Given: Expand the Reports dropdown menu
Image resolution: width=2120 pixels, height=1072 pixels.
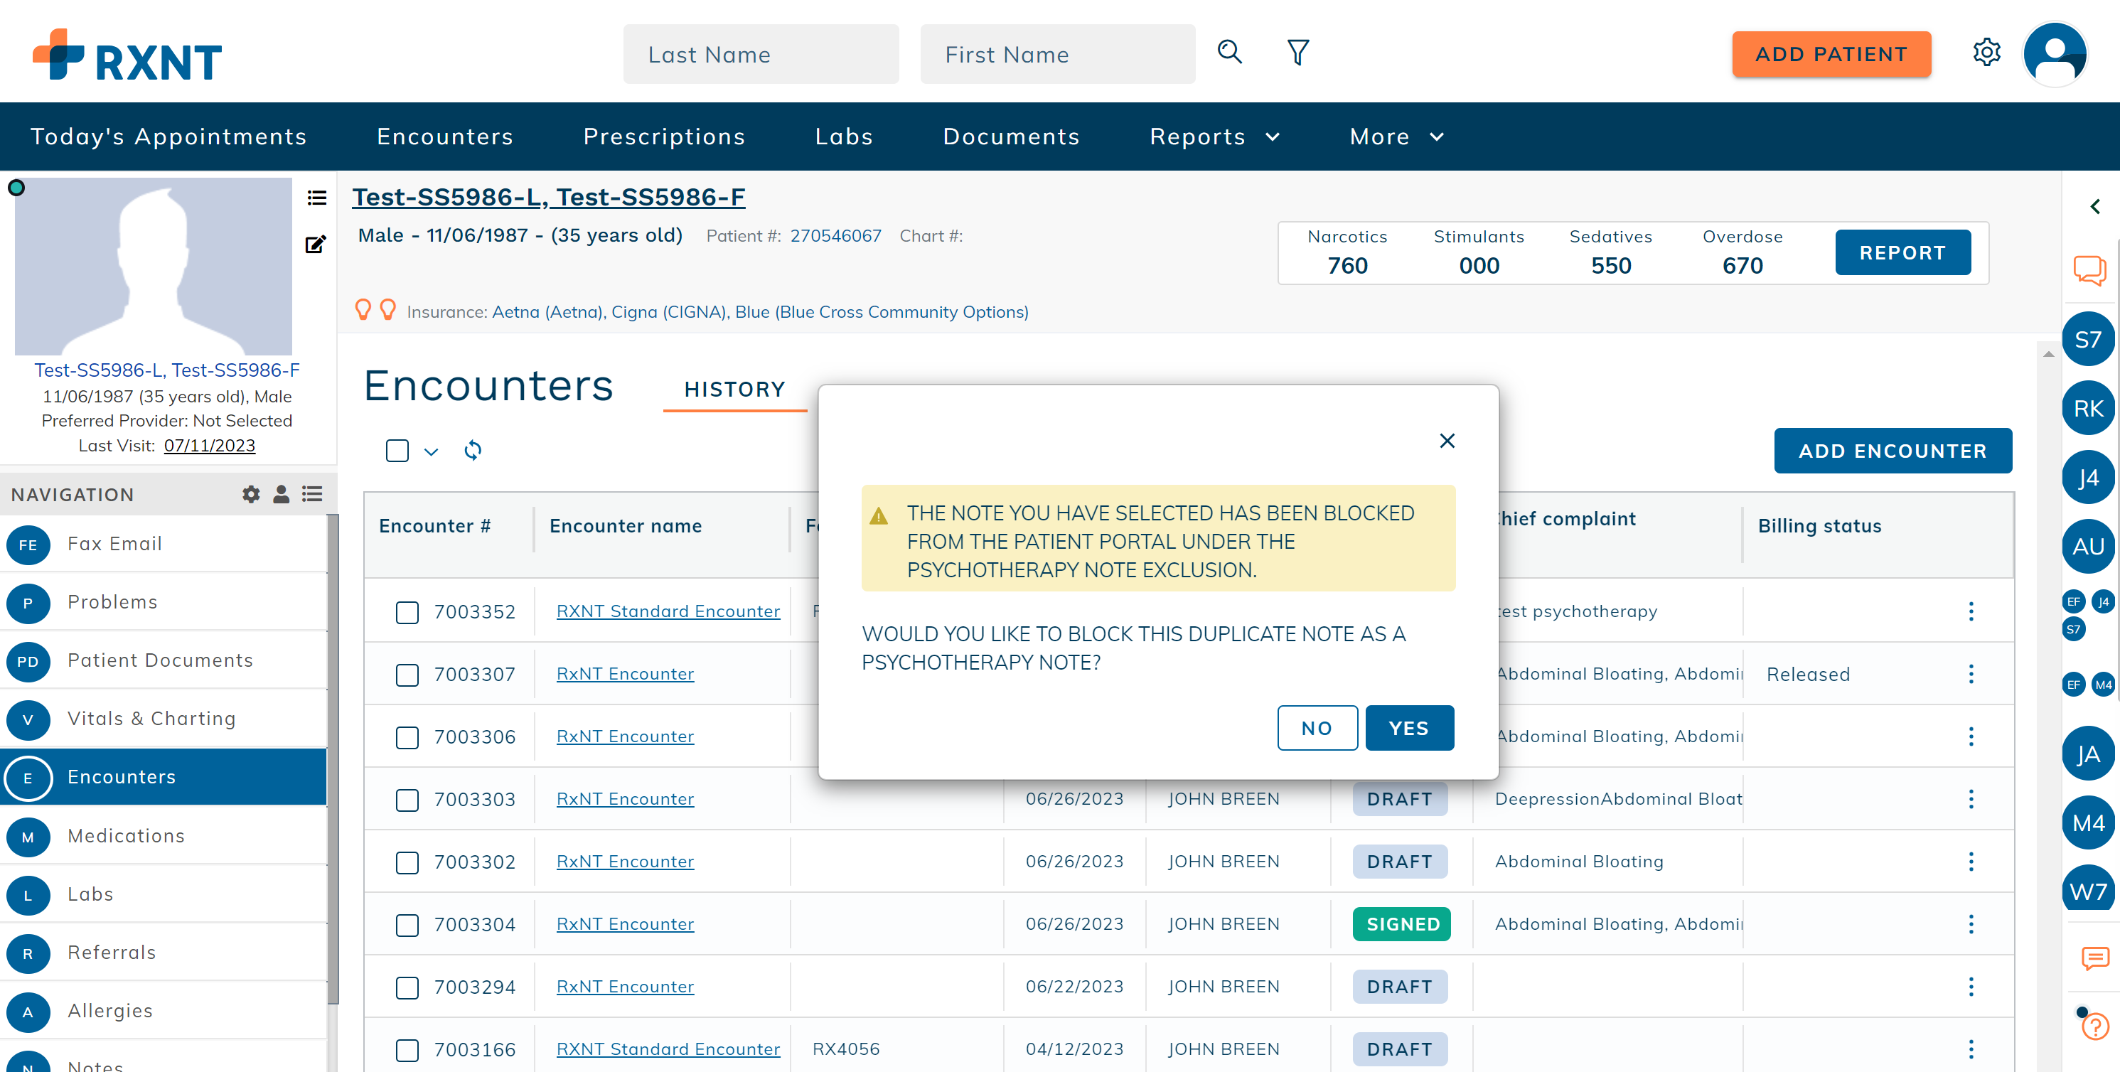Looking at the screenshot, I should pos(1215,136).
